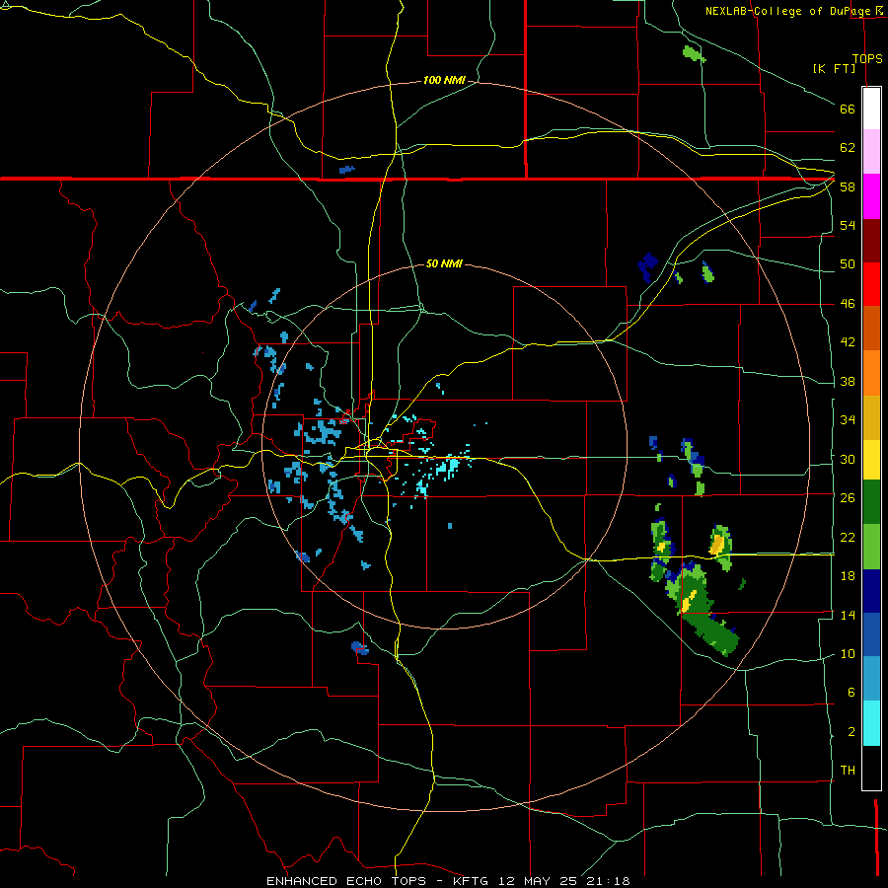
Task: Pick the gold legend swatch
Action: pyautogui.click(x=871, y=417)
